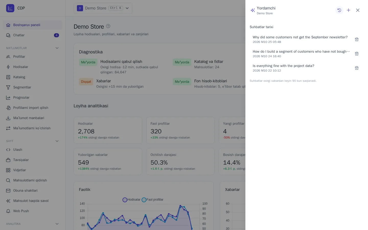368x230 pixels.
Task: Go to the Ulash page
Action: pyautogui.click(x=32, y=150)
